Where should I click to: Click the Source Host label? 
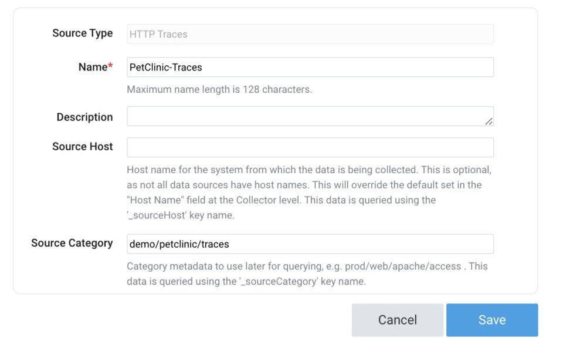[x=82, y=147]
